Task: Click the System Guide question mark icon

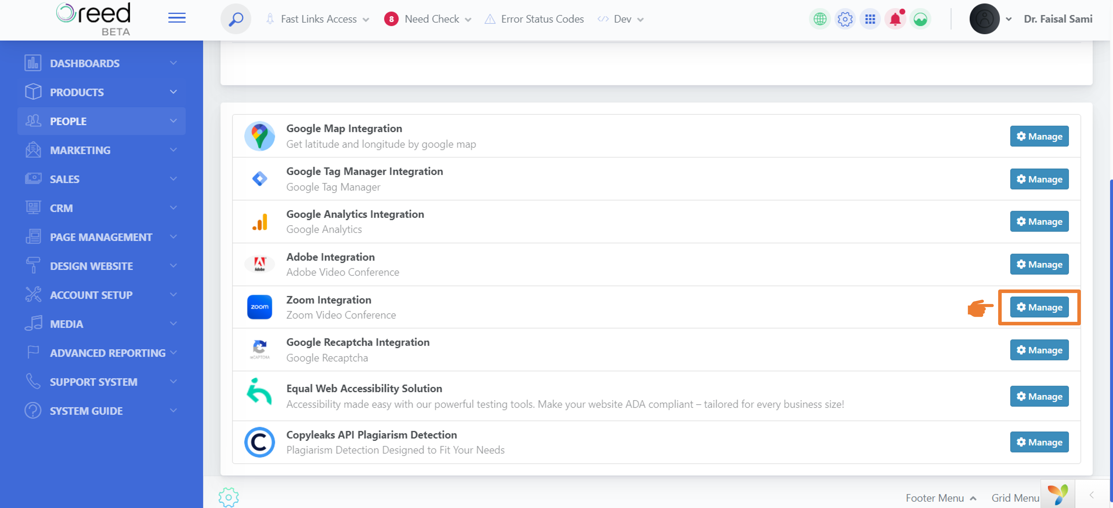Action: (33, 410)
